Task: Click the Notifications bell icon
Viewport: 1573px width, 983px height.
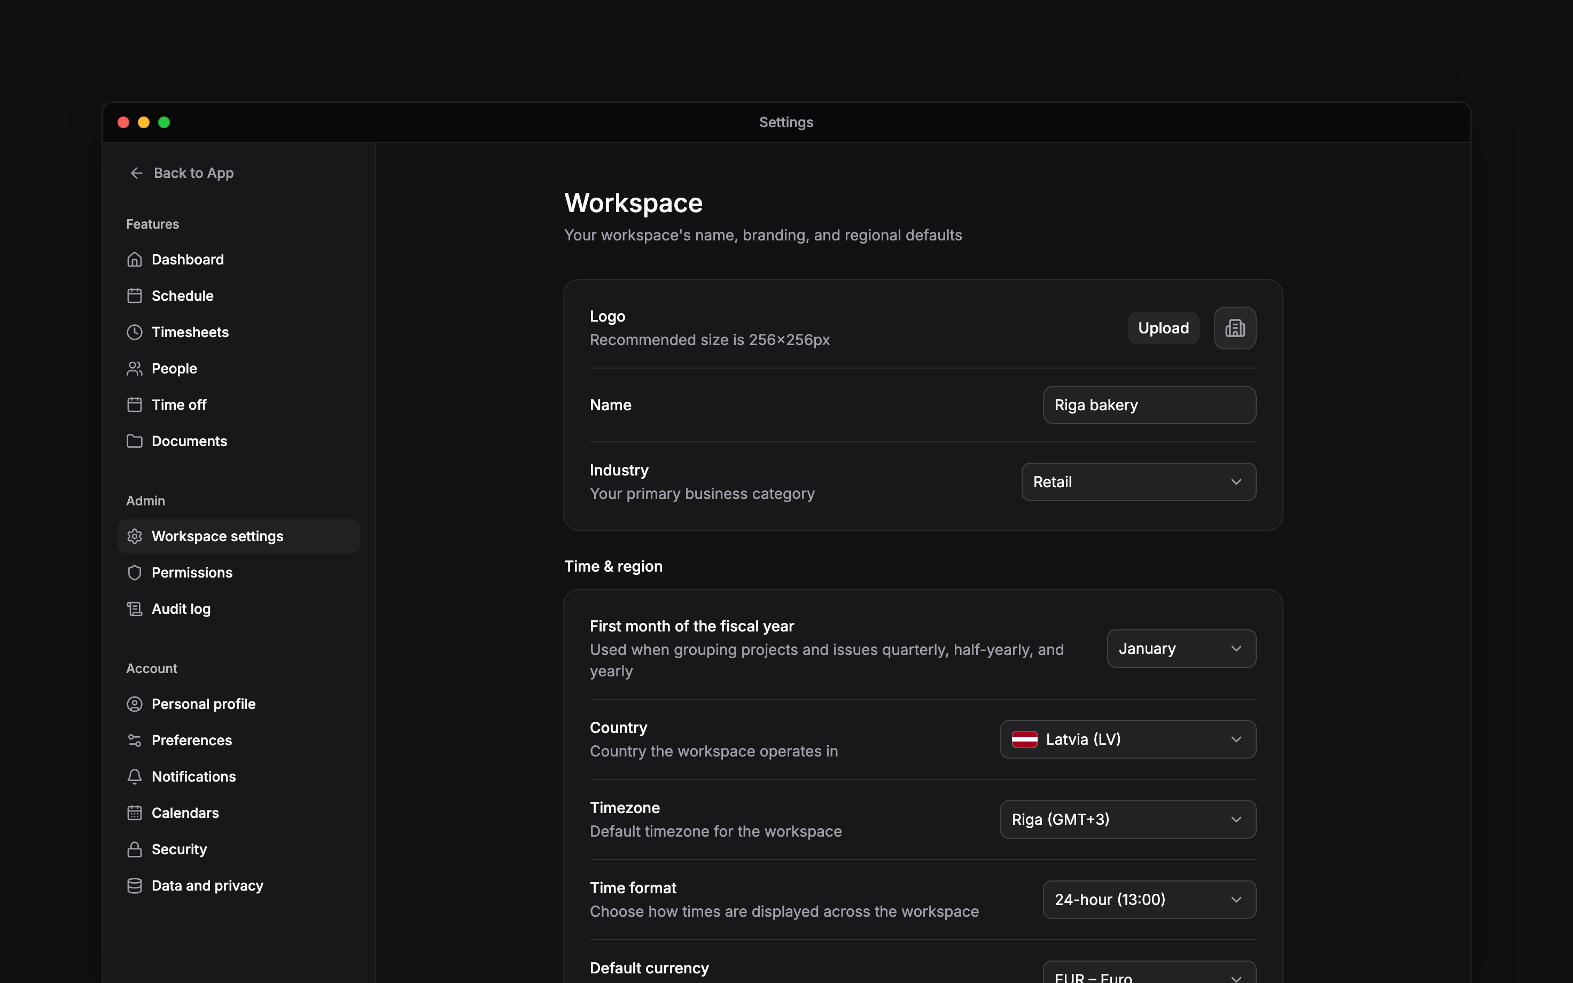Action: pyautogui.click(x=135, y=777)
